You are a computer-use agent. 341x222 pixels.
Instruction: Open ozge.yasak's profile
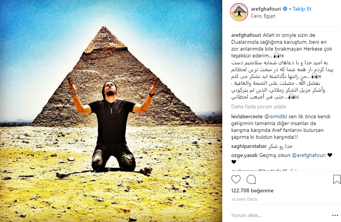244,155
